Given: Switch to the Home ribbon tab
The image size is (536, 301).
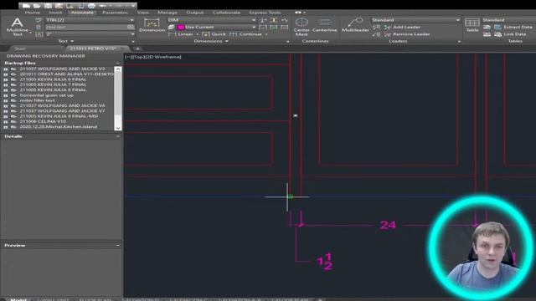Looking at the screenshot, I should (x=32, y=13).
